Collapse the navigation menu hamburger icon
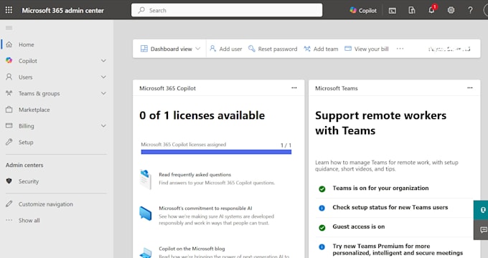This screenshot has width=488, height=258. [x=9, y=28]
